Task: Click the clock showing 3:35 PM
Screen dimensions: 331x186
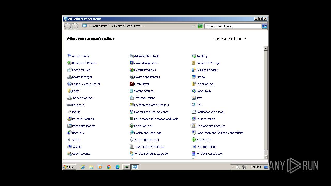Action: [255, 167]
